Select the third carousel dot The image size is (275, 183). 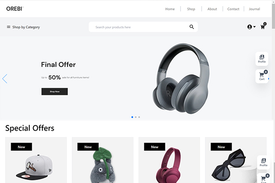tap(139, 117)
